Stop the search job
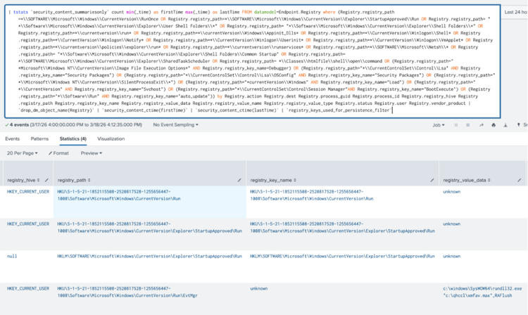The height and width of the screenshot is (315, 528). click(x=468, y=125)
